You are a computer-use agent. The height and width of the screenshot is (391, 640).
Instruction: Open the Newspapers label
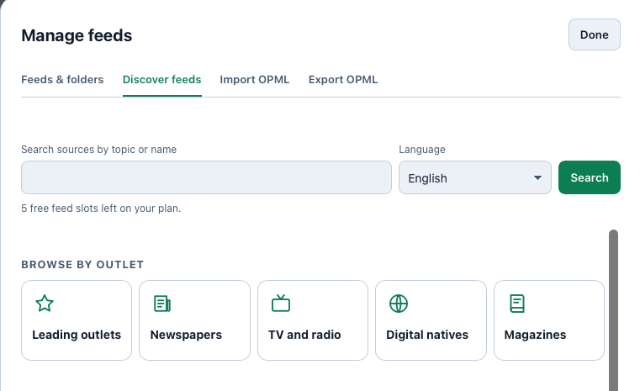pos(186,335)
